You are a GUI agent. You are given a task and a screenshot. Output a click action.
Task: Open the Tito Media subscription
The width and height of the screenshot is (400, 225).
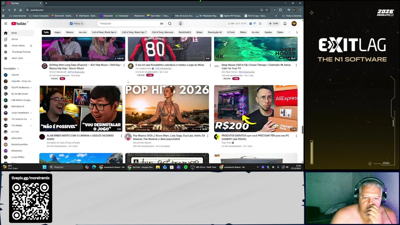(18, 125)
